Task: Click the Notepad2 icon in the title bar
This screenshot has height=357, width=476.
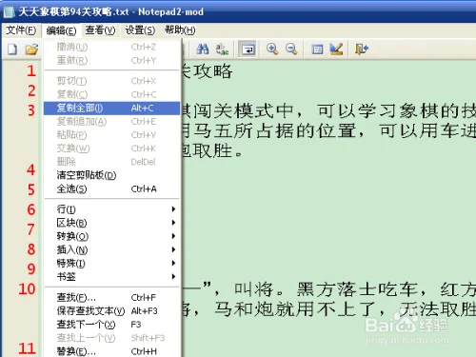Action: pyautogui.click(x=9, y=11)
